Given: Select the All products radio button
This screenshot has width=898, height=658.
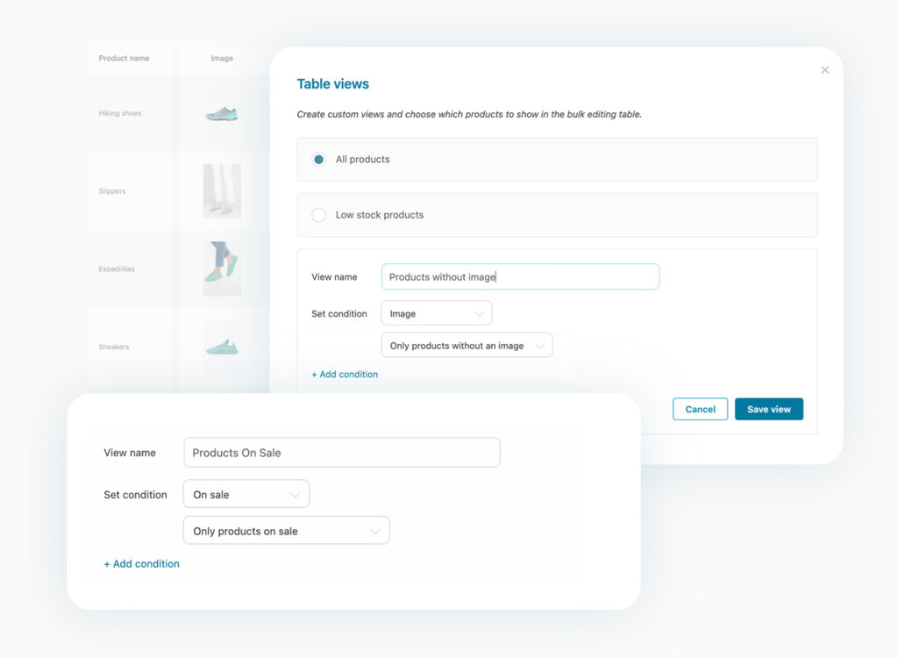Looking at the screenshot, I should 319,160.
